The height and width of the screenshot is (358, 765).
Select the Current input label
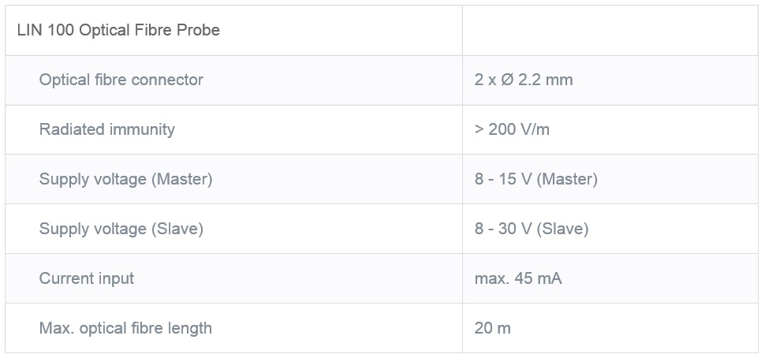pos(87,278)
